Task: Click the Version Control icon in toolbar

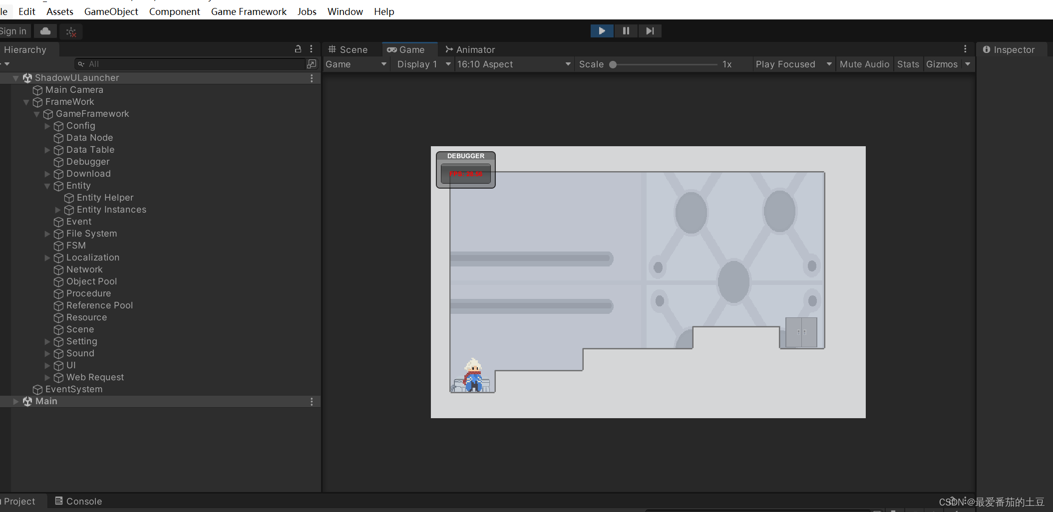Action: [x=71, y=31]
